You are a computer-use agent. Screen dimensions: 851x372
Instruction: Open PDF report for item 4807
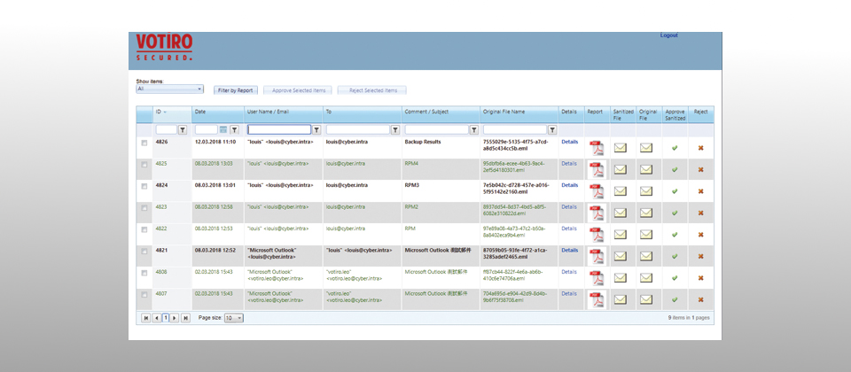[x=597, y=300]
